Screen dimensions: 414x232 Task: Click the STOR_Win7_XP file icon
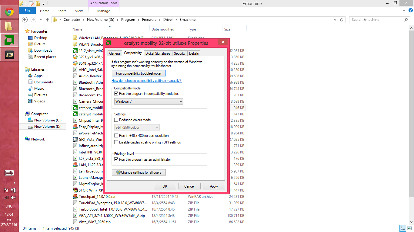pyautogui.click(x=75, y=190)
